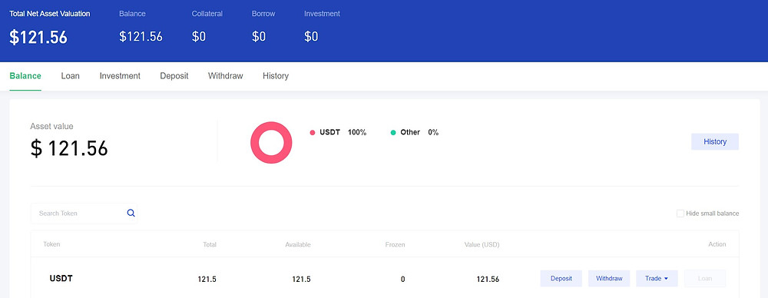The image size is (768, 298).
Task: Click the Total column header
Action: pyautogui.click(x=210, y=244)
